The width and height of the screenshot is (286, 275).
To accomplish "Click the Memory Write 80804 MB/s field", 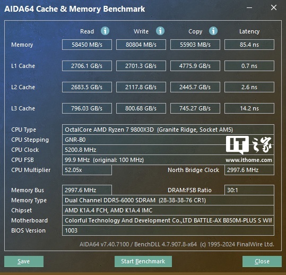I will [141, 45].
